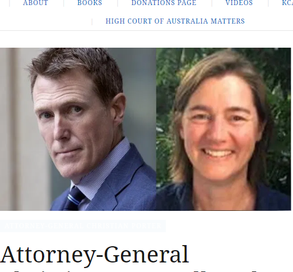Viewport: 293px width, 272px height.
Task: Open the Attorney-General article headline
Action: pos(94,255)
